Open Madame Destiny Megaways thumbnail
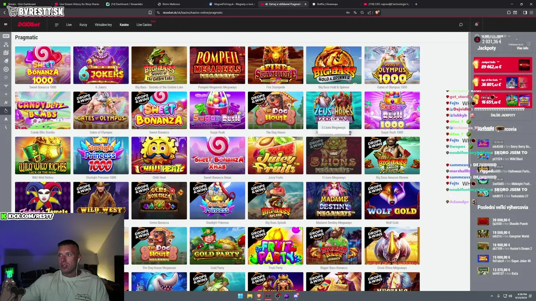The image size is (536, 301). coord(334,201)
